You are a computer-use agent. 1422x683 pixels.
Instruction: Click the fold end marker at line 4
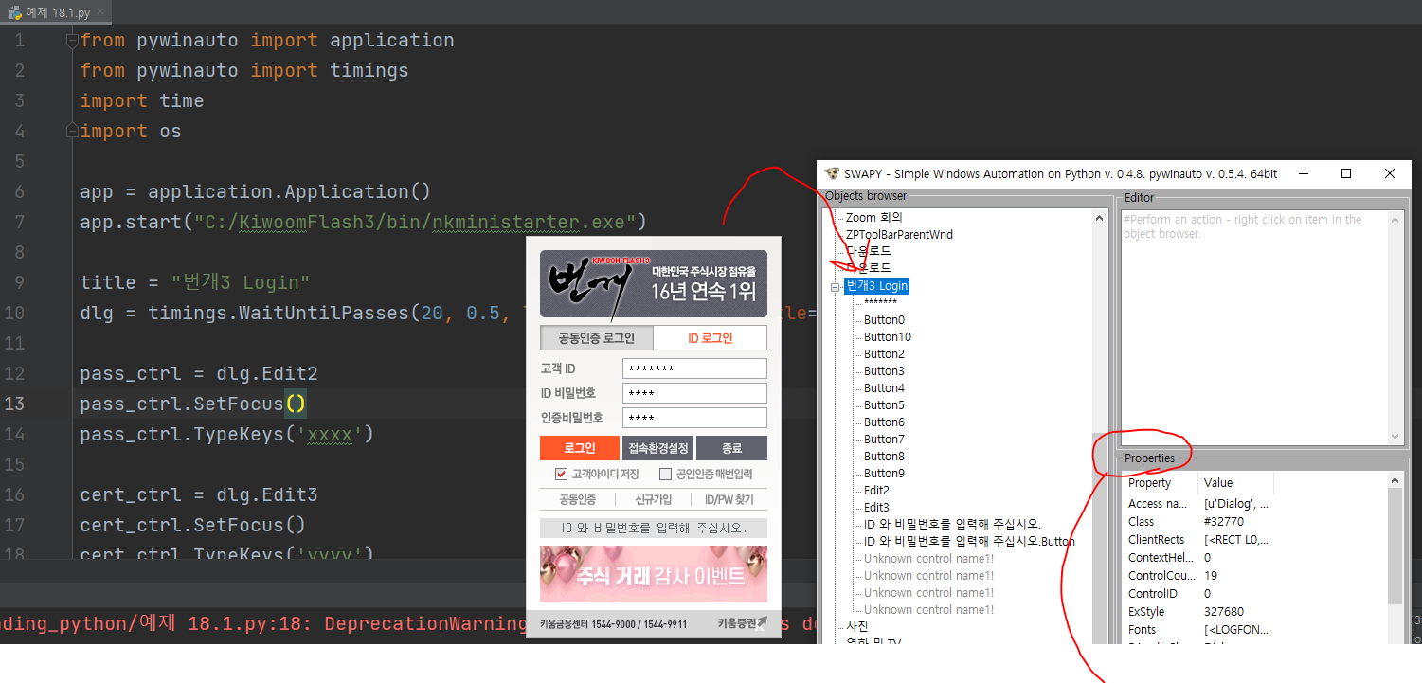[x=72, y=131]
